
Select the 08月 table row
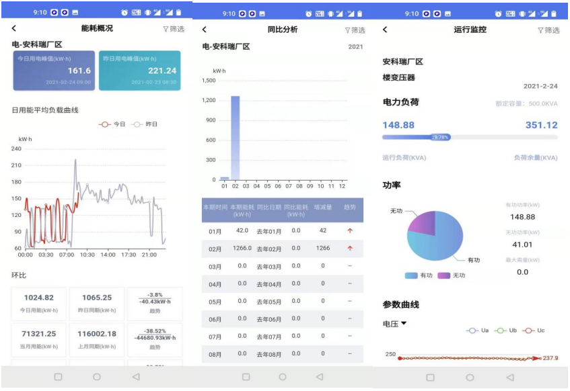tap(283, 354)
